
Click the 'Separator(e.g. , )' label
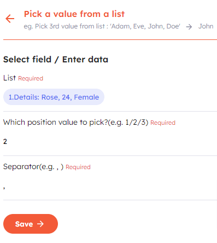pos(33,166)
